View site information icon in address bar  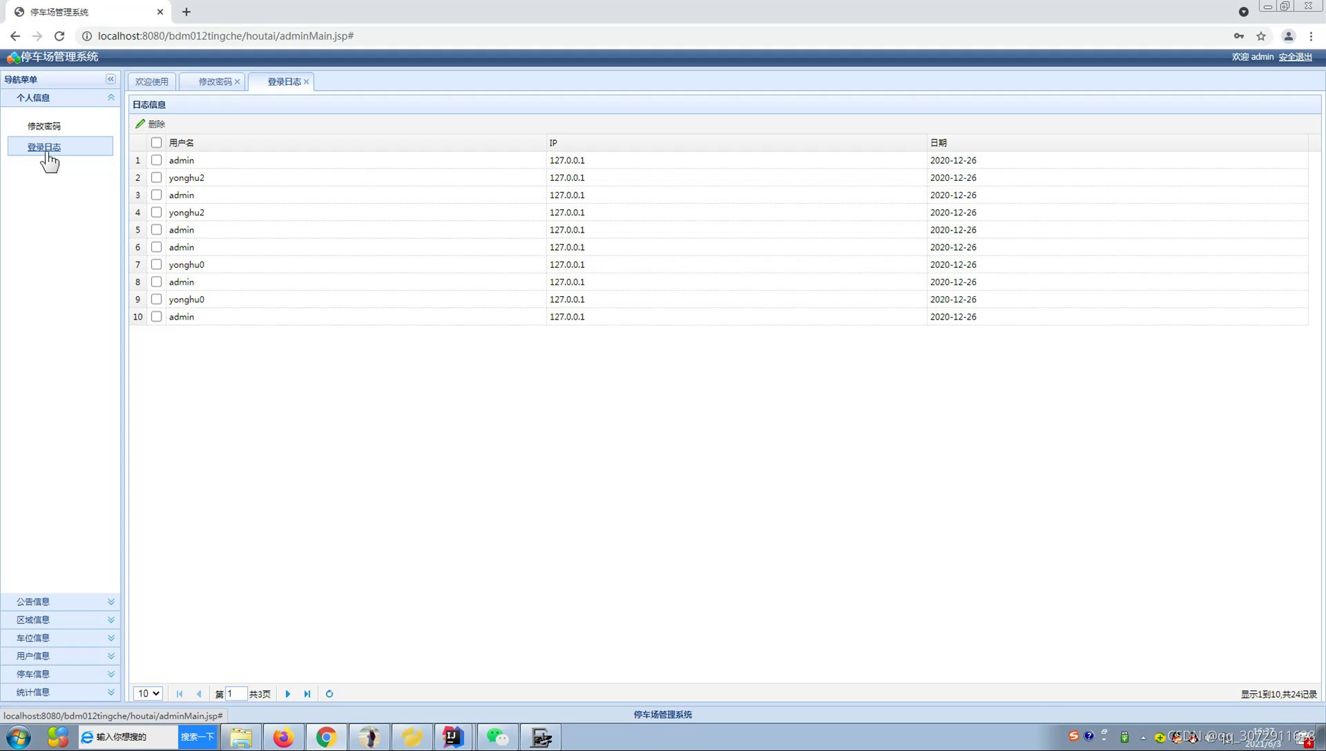(87, 36)
